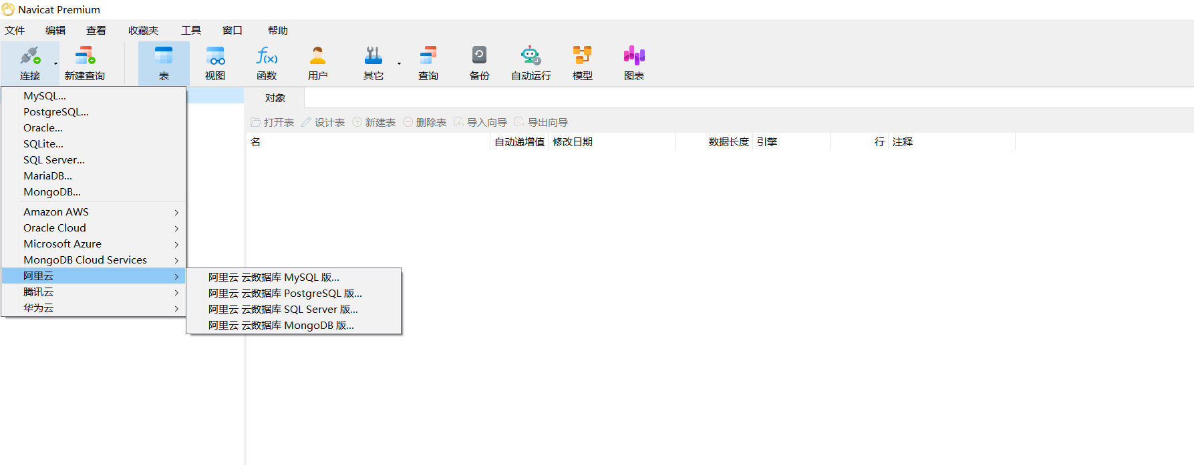
Task: Sort by Name (名) column header
Action: [368, 142]
